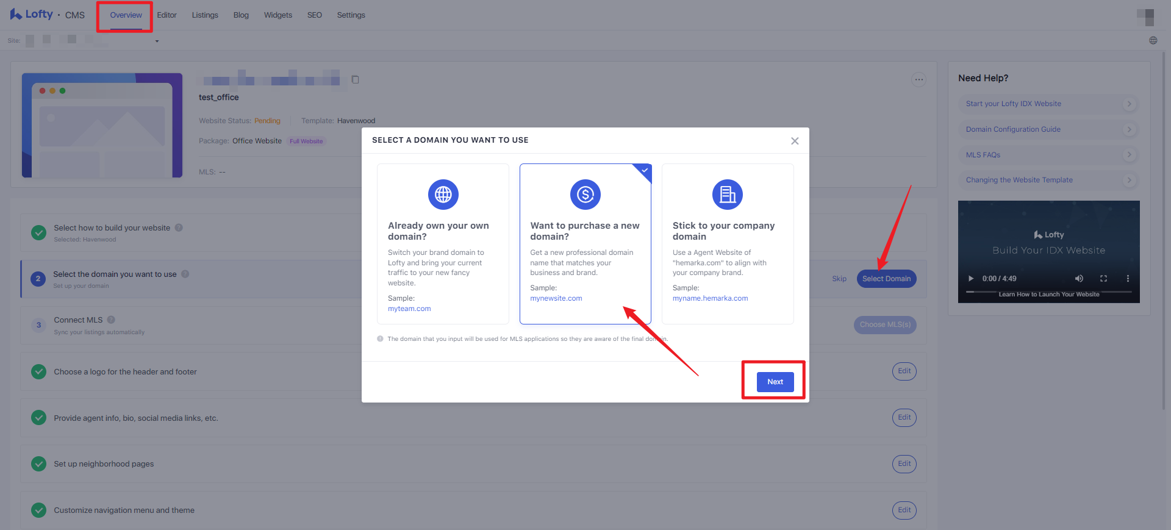The width and height of the screenshot is (1171, 530).
Task: Click the Select Domain button
Action: tap(886, 279)
